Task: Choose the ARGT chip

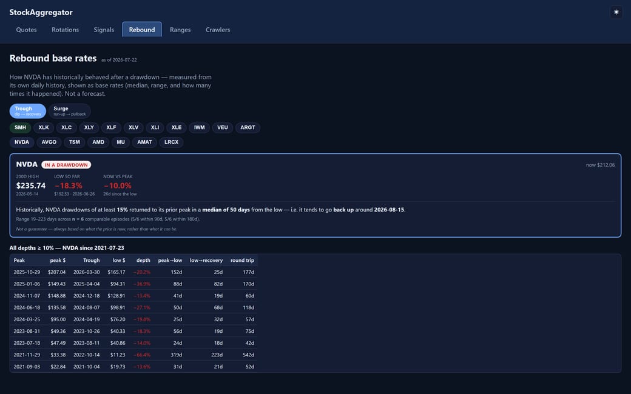Action: 248,127
